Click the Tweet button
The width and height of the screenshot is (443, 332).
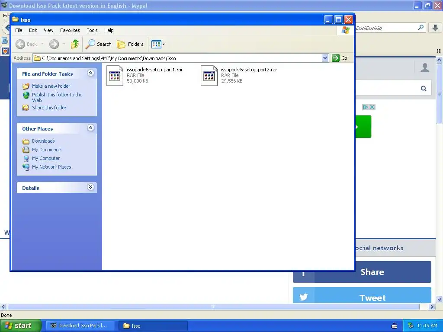click(x=362, y=295)
